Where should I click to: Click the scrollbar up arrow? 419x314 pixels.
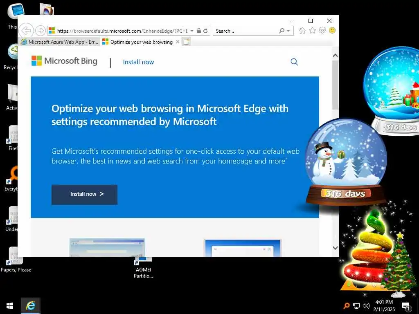tap(336, 56)
